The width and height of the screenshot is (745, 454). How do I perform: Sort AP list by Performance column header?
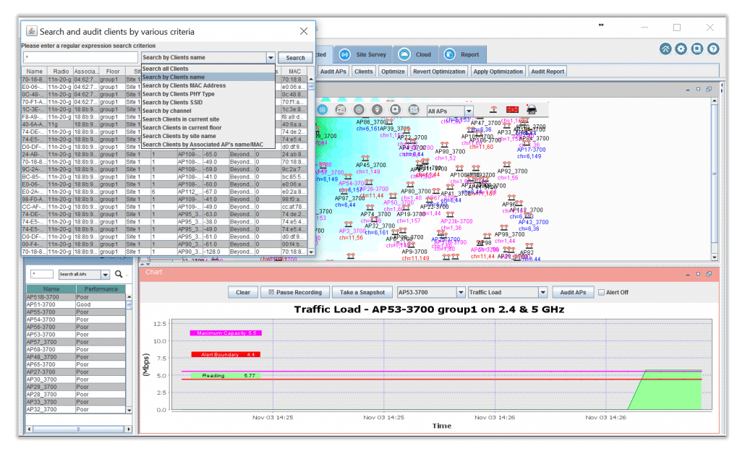pyautogui.click(x=101, y=289)
